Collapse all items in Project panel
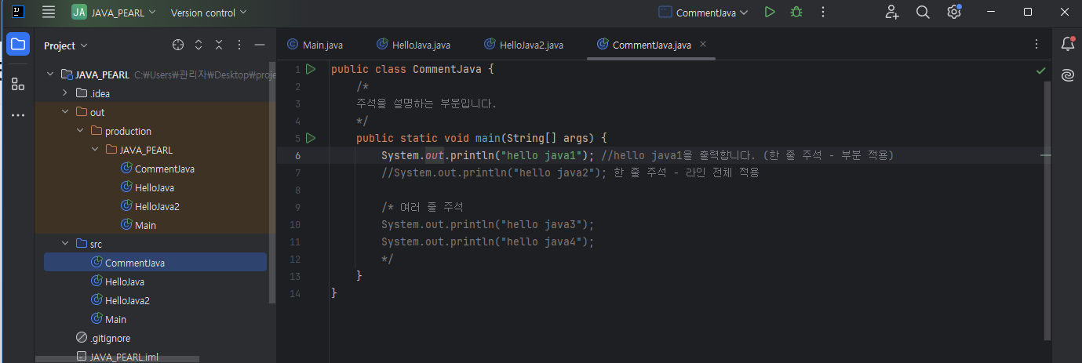This screenshot has height=363, width=1082. coord(219,45)
